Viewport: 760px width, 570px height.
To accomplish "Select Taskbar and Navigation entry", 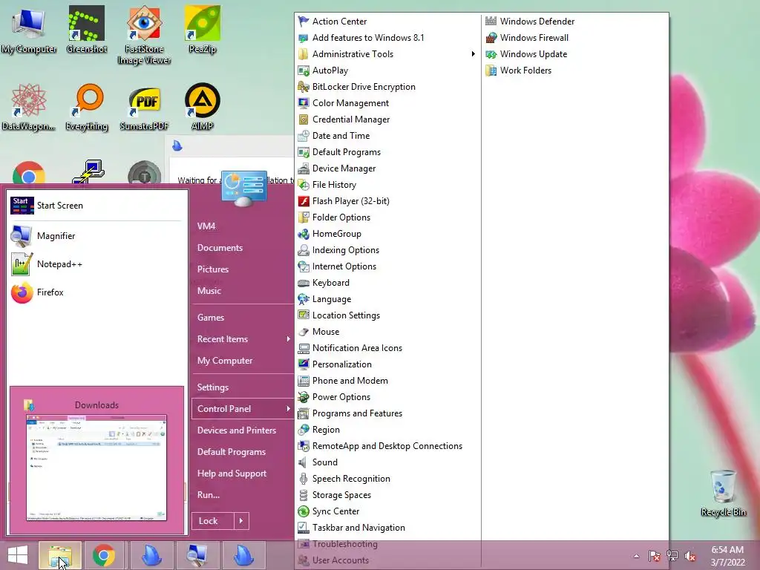I will point(351,528).
